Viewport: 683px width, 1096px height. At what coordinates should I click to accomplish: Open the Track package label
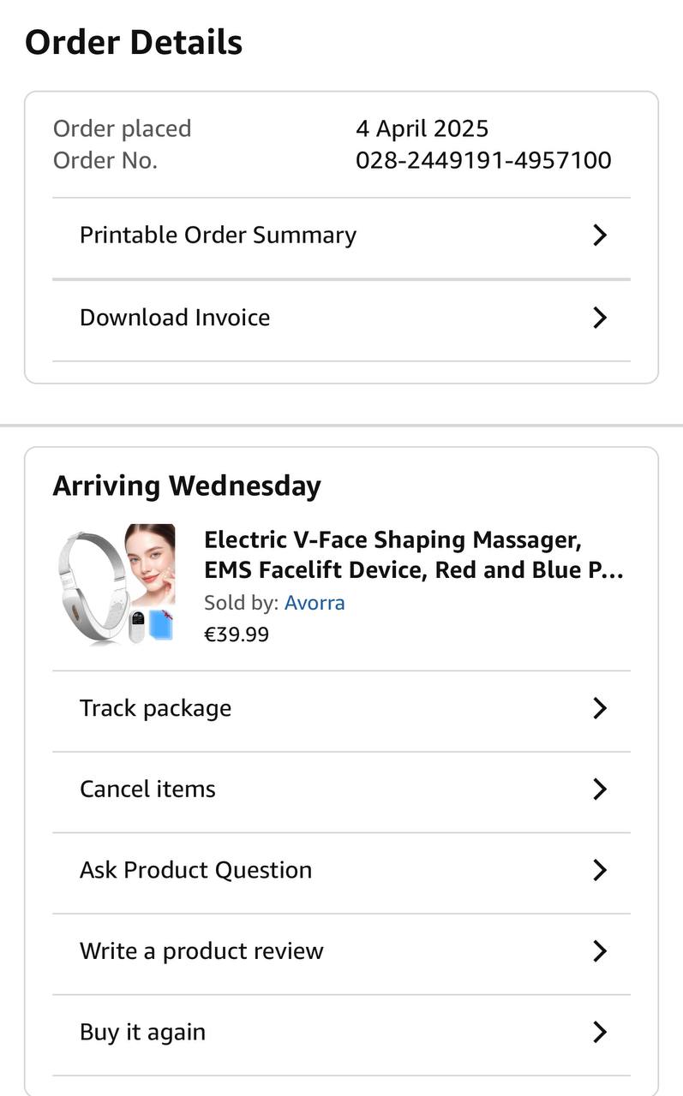pyautogui.click(x=155, y=708)
